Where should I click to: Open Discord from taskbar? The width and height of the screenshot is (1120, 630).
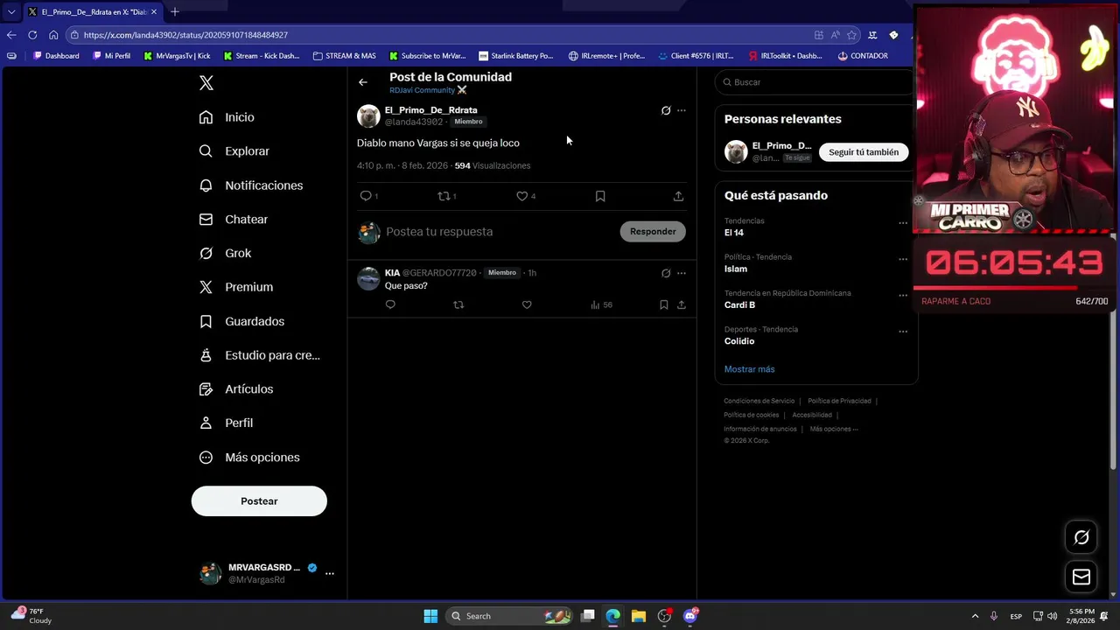690,616
